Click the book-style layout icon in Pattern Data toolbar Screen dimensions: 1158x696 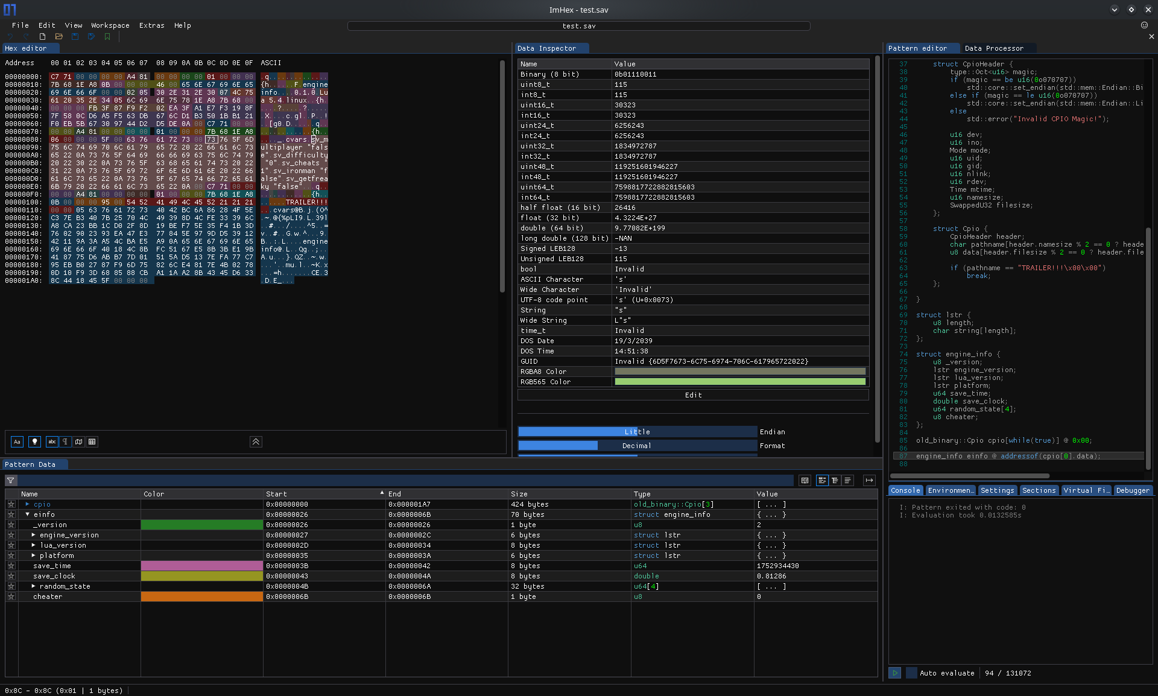[x=805, y=481]
